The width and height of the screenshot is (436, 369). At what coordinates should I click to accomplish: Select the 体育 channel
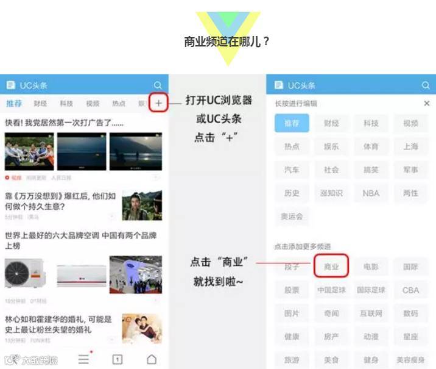[371, 146]
